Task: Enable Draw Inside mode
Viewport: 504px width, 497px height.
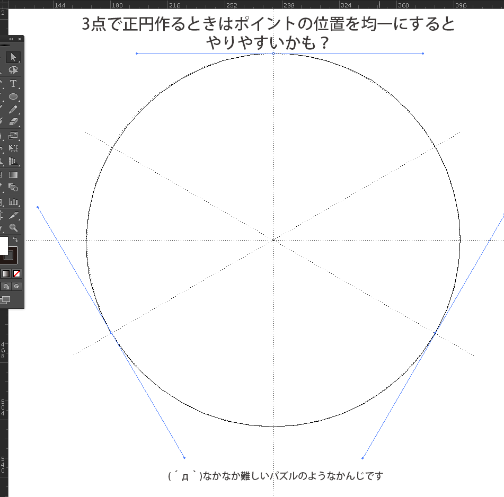Action: pyautogui.click(x=17, y=286)
